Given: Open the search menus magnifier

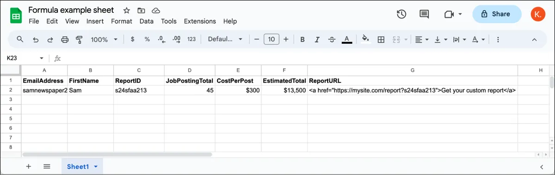Looking at the screenshot, I should point(20,40).
